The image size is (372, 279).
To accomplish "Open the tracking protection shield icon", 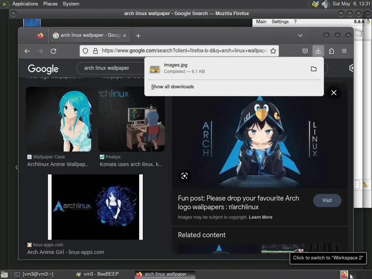I will tap(85, 51).
